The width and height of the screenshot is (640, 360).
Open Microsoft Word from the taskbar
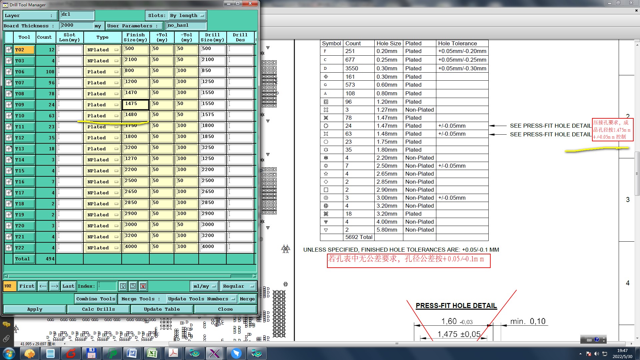click(x=132, y=353)
